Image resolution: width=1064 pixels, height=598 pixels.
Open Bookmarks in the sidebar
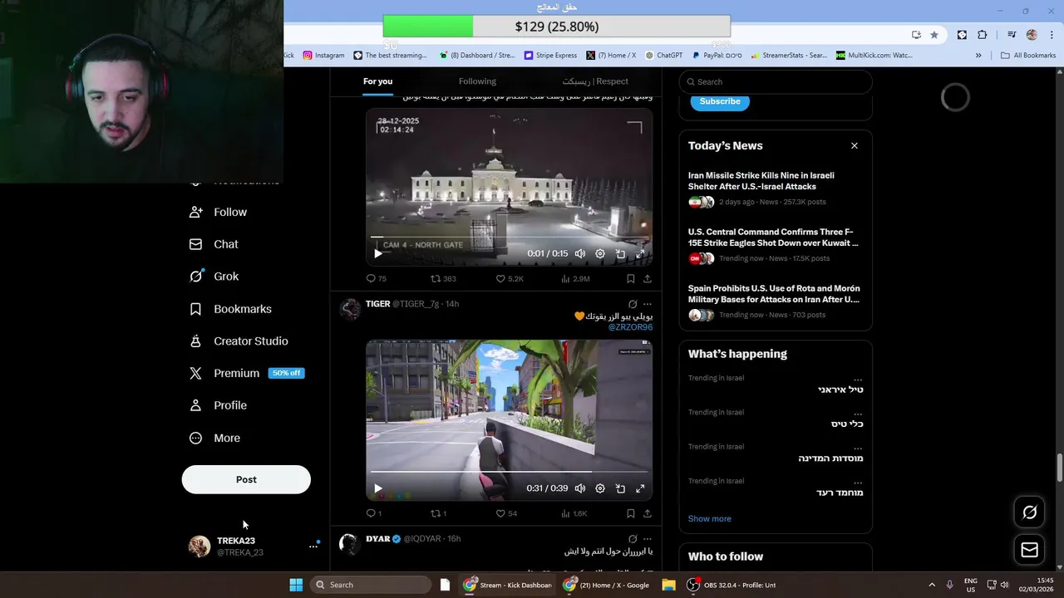point(230,309)
